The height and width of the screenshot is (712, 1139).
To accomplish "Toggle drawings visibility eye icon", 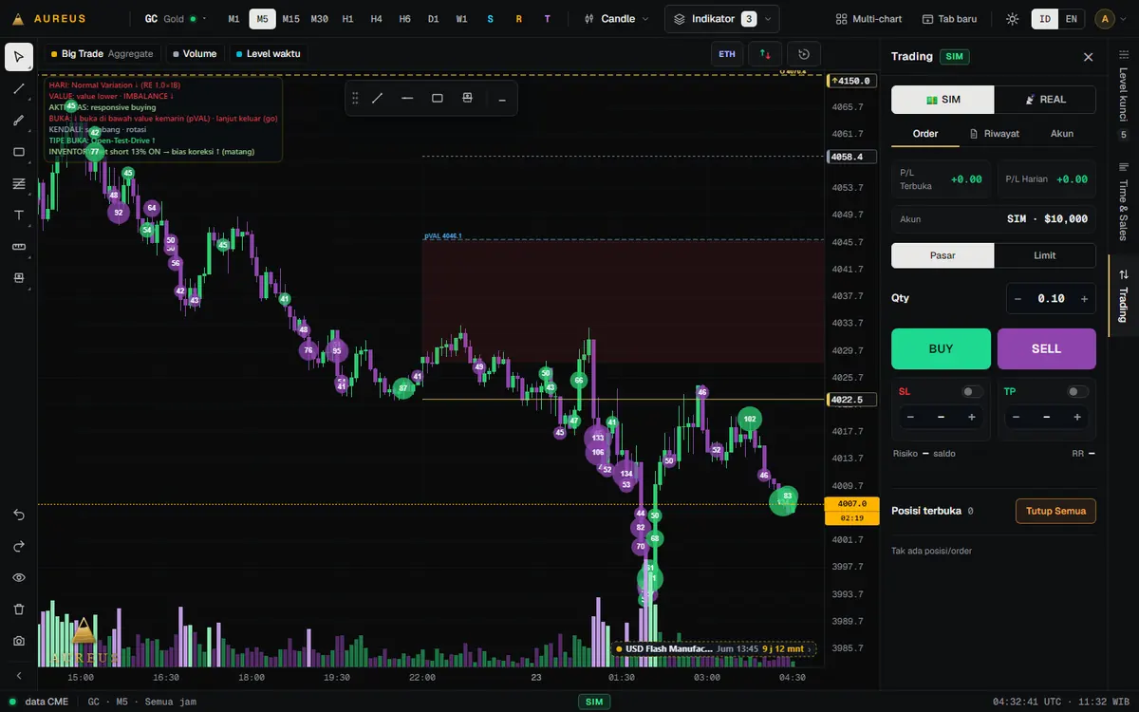I will [x=19, y=577].
